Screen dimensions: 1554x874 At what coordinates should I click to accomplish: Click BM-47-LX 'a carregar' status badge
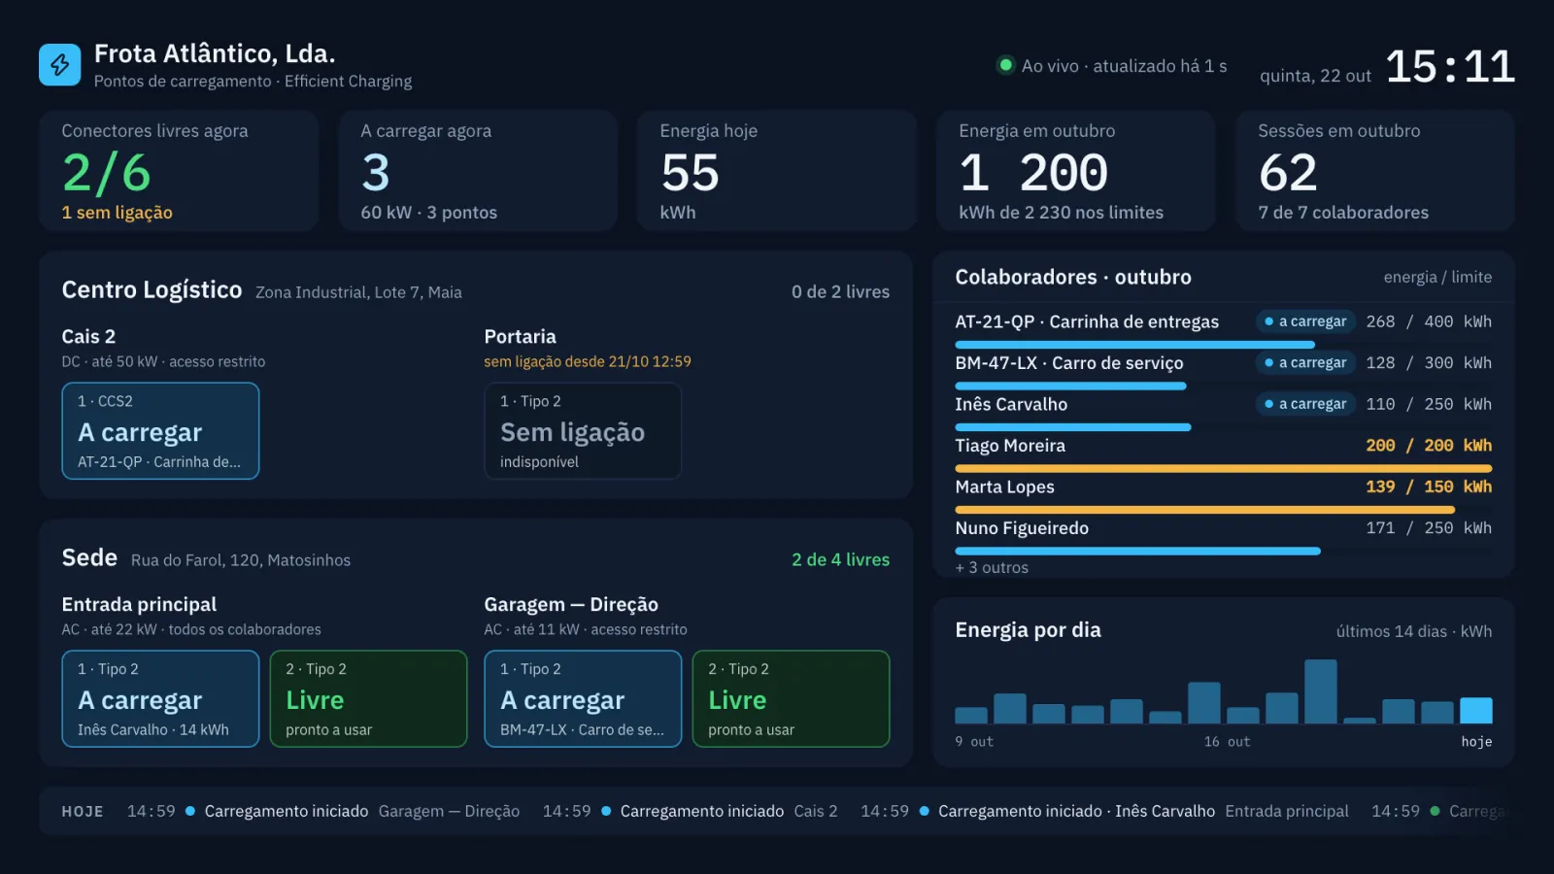click(x=1305, y=362)
